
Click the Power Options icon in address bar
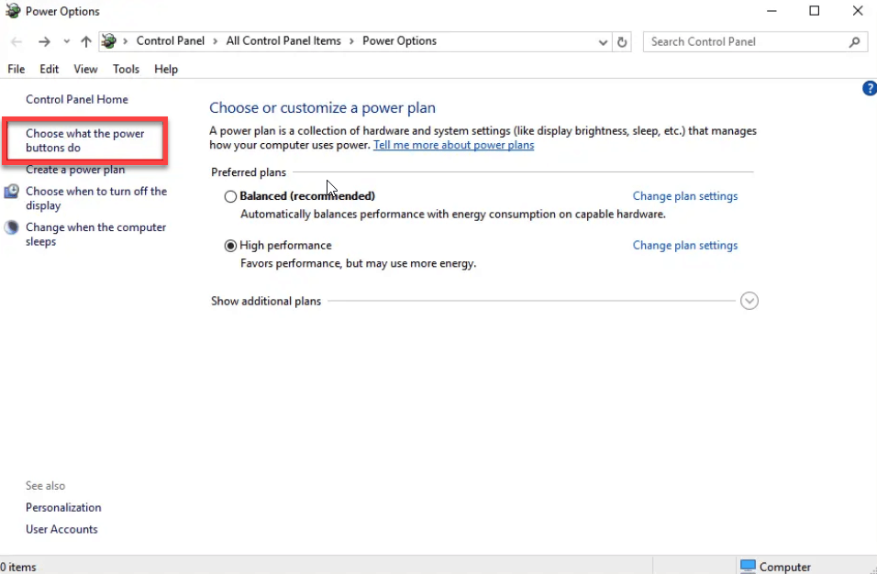pyautogui.click(x=109, y=40)
